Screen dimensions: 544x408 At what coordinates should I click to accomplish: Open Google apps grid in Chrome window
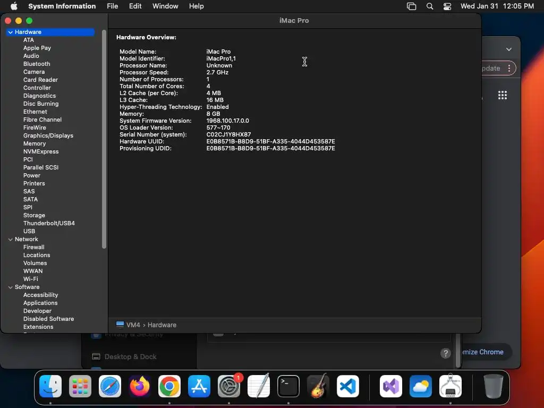[503, 95]
